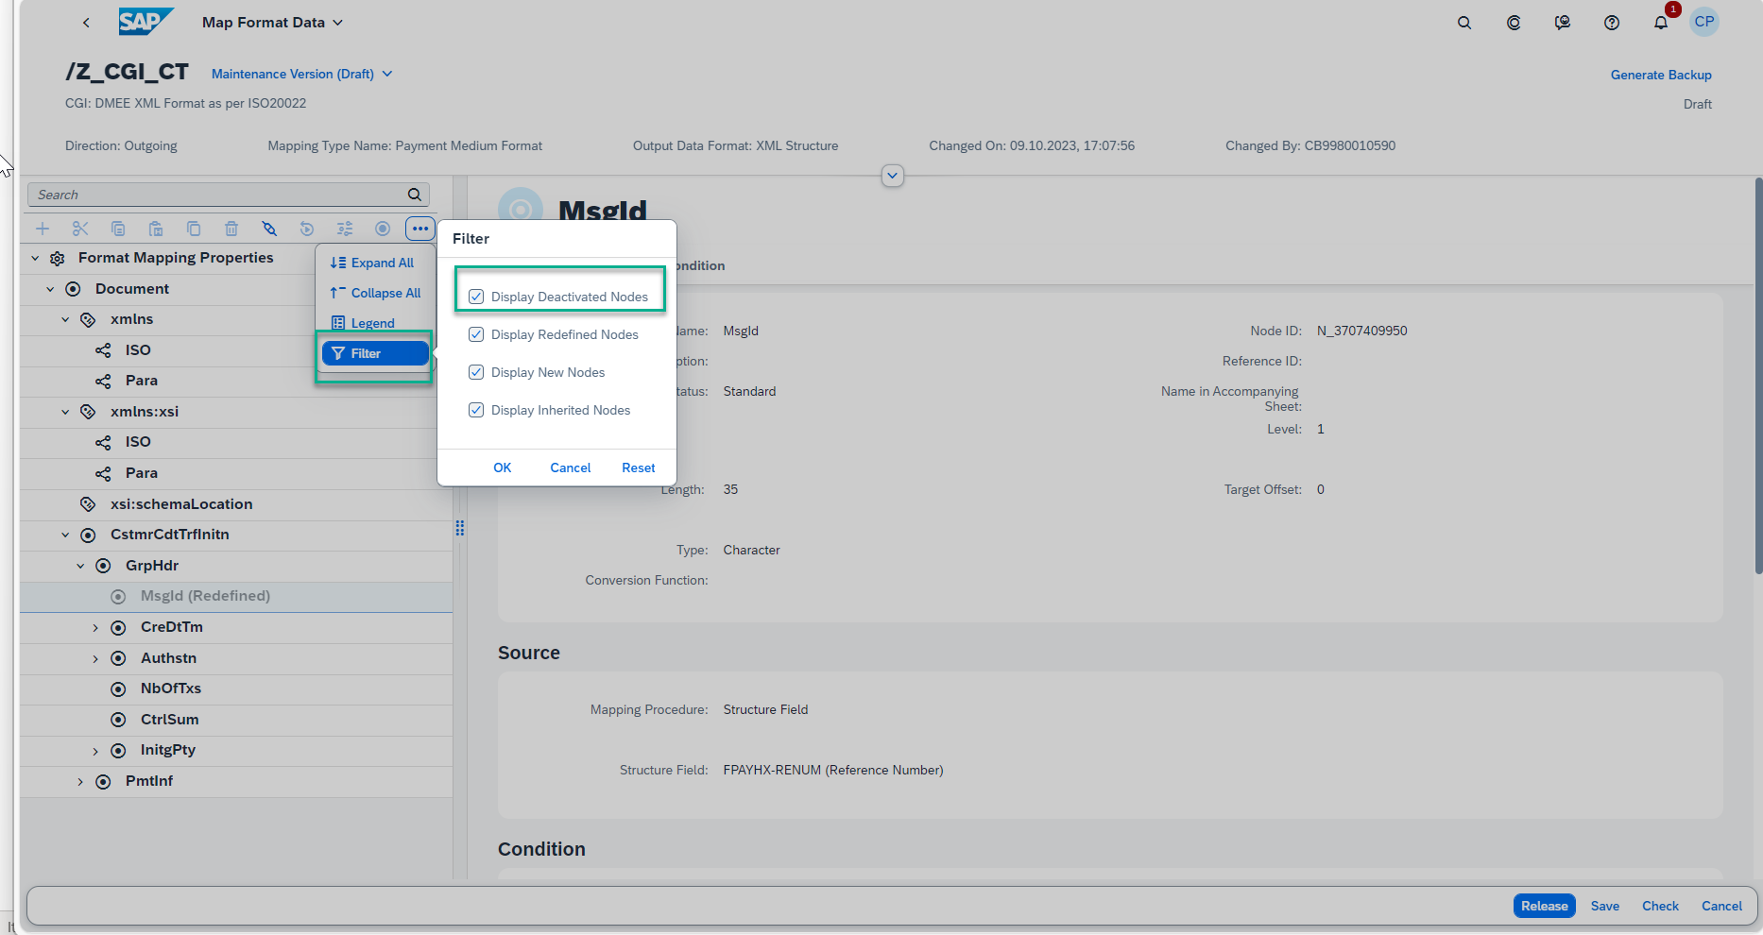
Task: Open the Joule copilot icon in header
Action: tap(1514, 23)
